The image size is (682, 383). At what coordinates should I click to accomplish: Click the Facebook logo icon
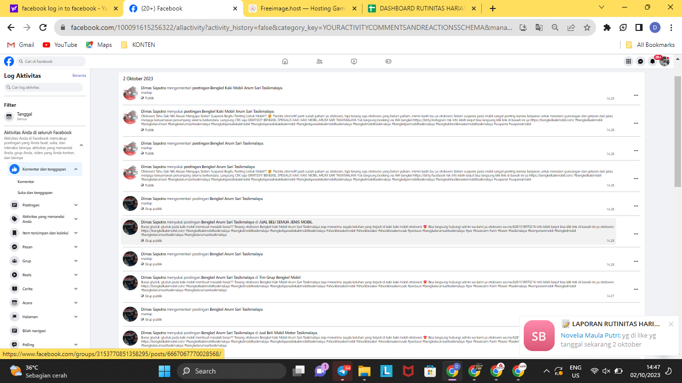[x=9, y=61]
